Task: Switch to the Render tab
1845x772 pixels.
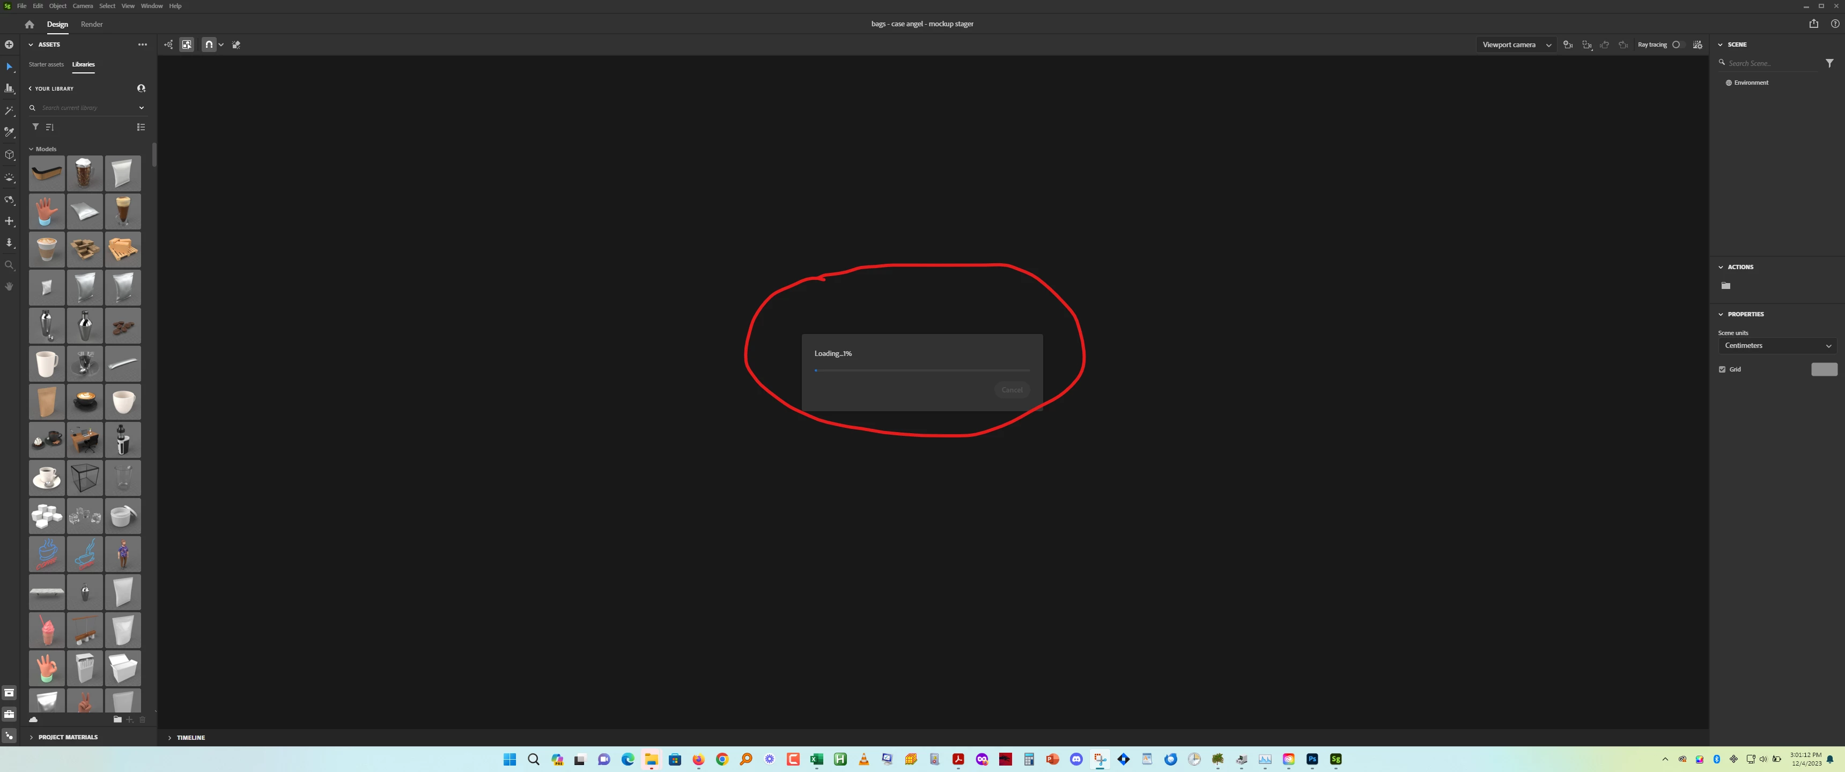Action: click(x=92, y=24)
